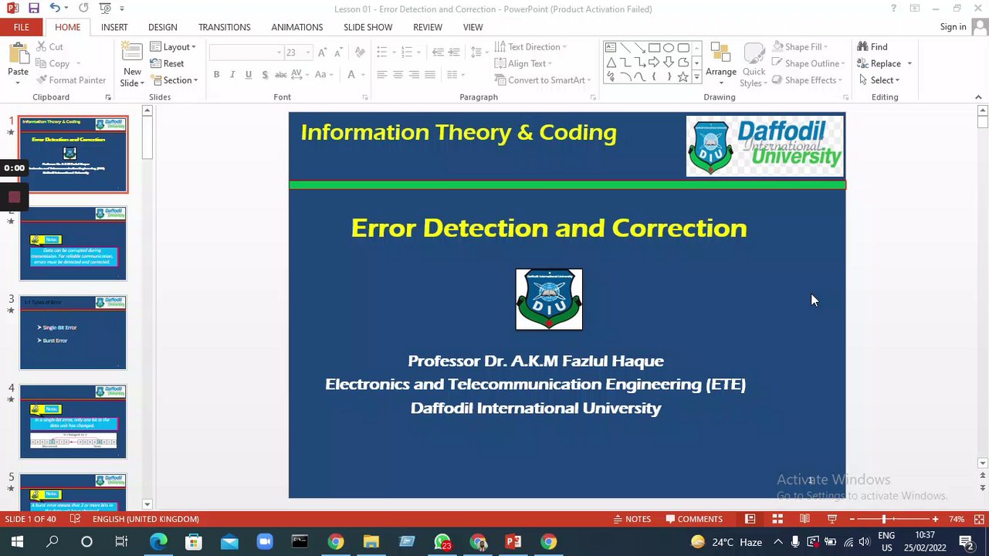Click zoom in plus button
This screenshot has height=556, width=989.
(935, 519)
